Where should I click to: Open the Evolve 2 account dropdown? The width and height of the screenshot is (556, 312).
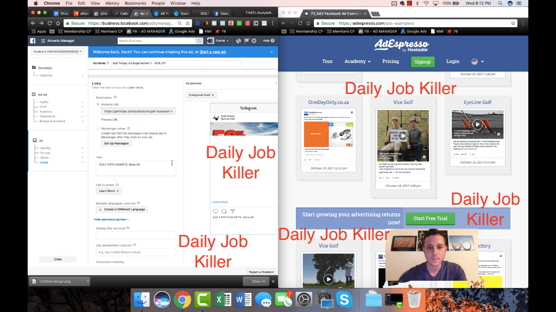click(58, 52)
